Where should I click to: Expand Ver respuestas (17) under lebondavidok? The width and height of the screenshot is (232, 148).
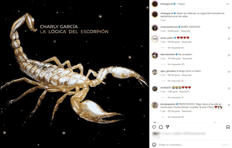(176, 64)
